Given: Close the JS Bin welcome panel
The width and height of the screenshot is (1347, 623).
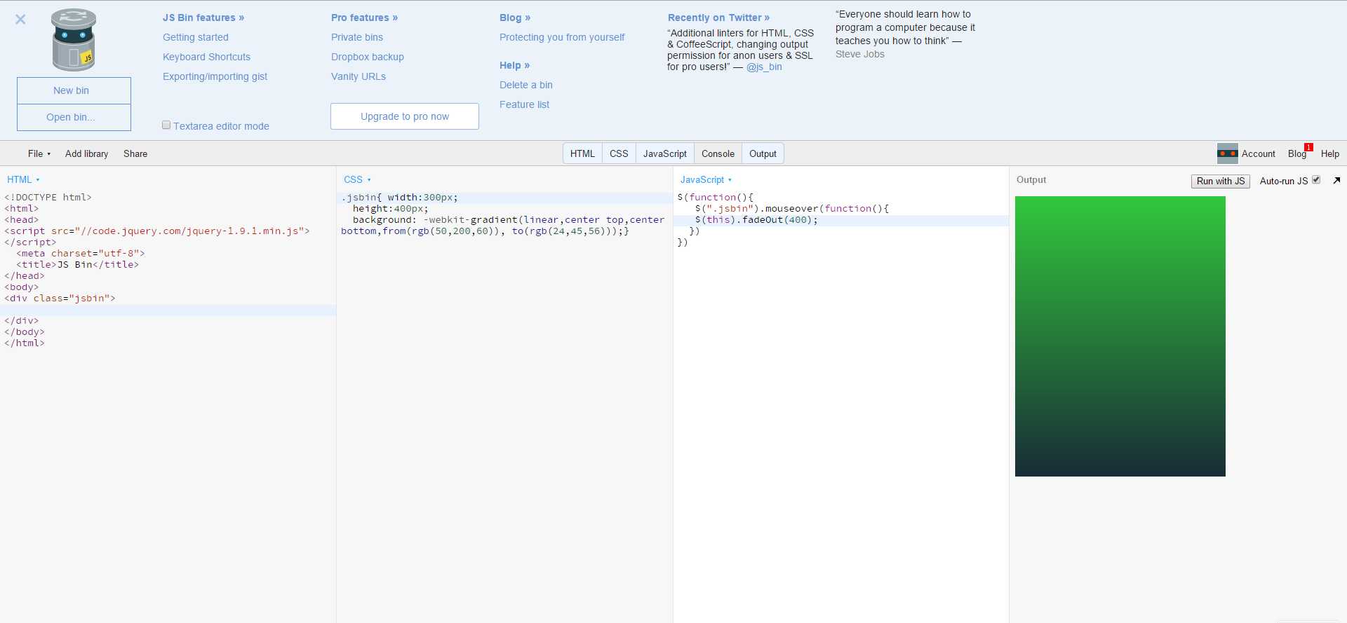Looking at the screenshot, I should click(20, 20).
